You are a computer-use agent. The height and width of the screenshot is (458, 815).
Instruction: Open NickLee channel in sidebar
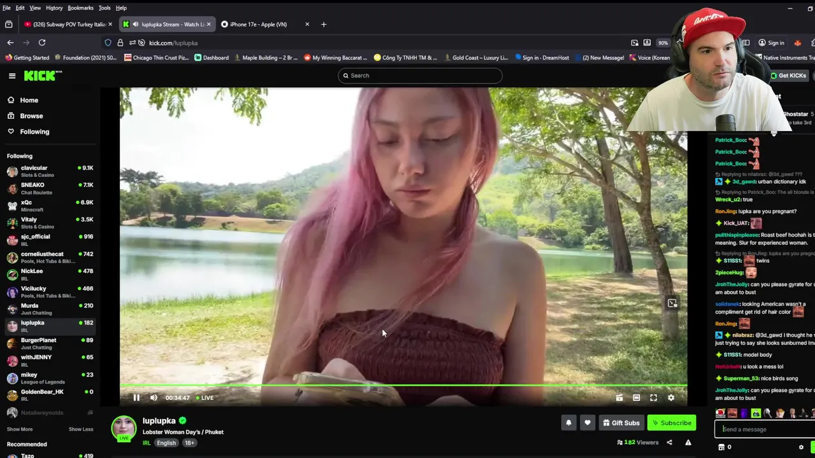click(50, 274)
